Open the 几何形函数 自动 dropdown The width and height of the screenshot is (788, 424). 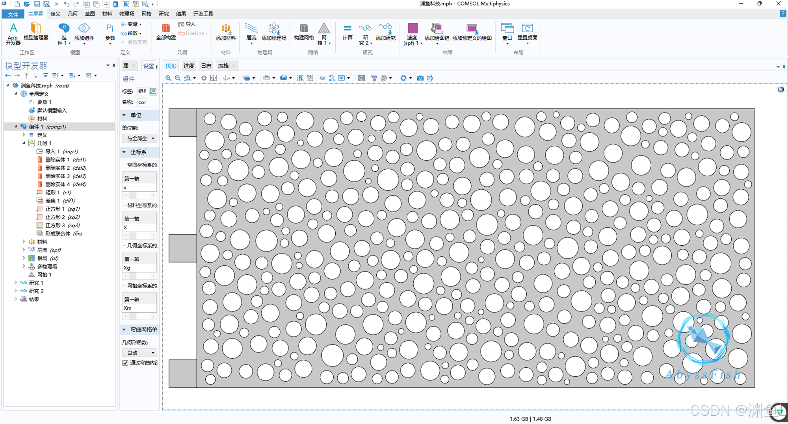click(x=139, y=353)
